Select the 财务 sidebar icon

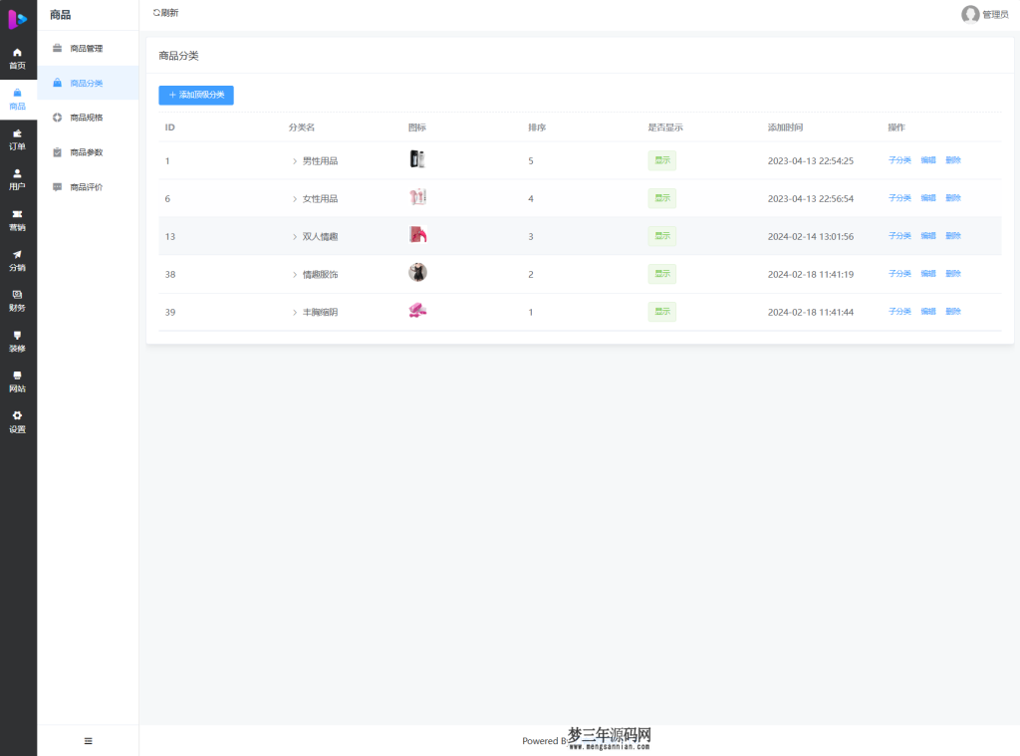tap(18, 301)
